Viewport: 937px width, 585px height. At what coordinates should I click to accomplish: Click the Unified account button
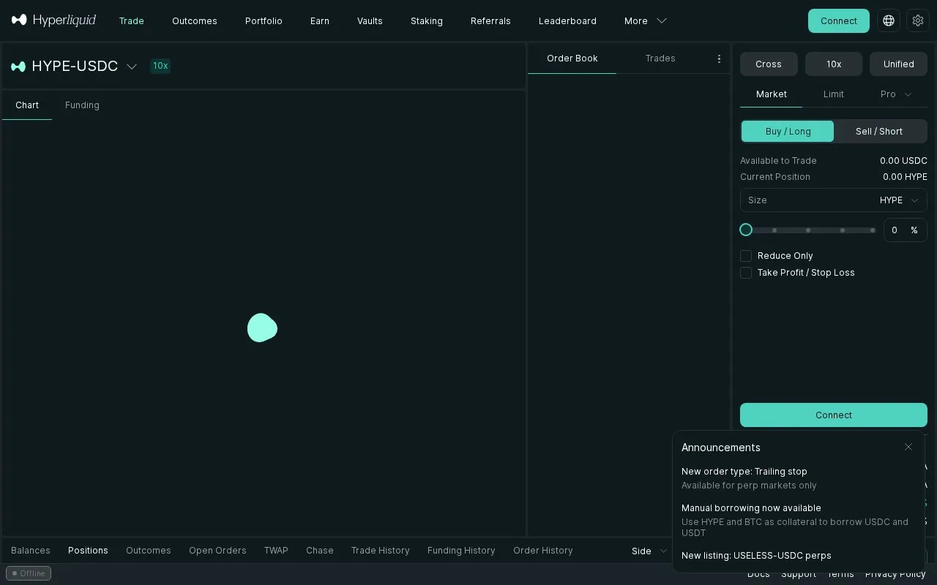pos(898,64)
